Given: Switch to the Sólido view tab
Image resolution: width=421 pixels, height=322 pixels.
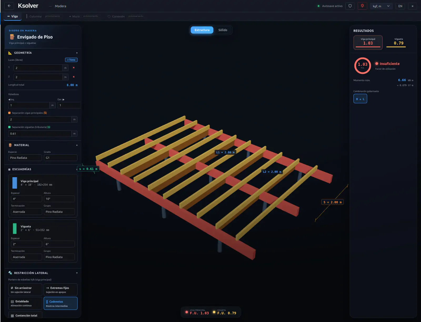Looking at the screenshot, I should pos(223,30).
